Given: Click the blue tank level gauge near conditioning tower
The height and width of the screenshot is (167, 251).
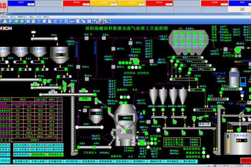Looking at the screenshot, I should click(243, 82).
